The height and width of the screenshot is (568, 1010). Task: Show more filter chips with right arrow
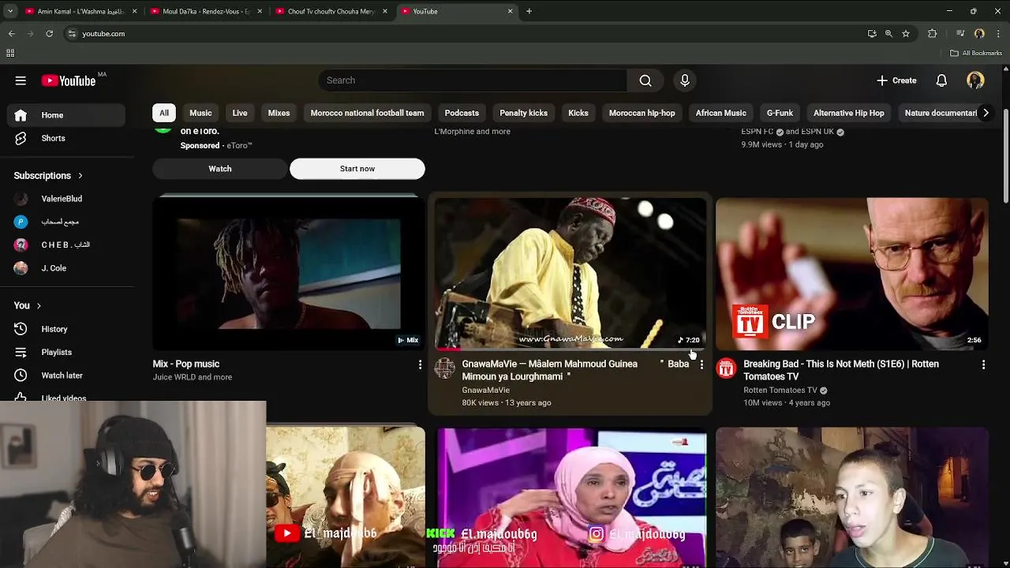click(x=986, y=113)
